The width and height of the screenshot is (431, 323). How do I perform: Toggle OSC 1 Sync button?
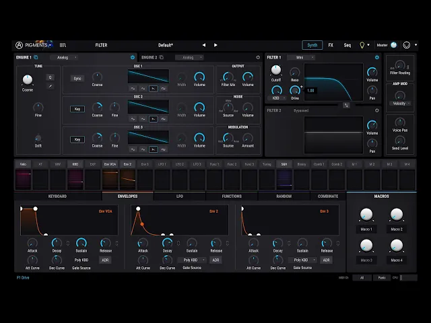[x=77, y=79]
